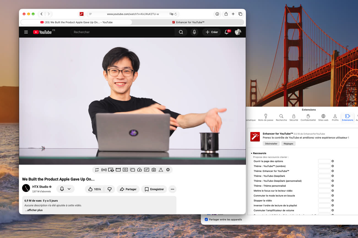Image resolution: width=358 pixels, height=238 pixels.
Task: Toggle Partager entre les appareils checkbox
Action: pos(206,219)
